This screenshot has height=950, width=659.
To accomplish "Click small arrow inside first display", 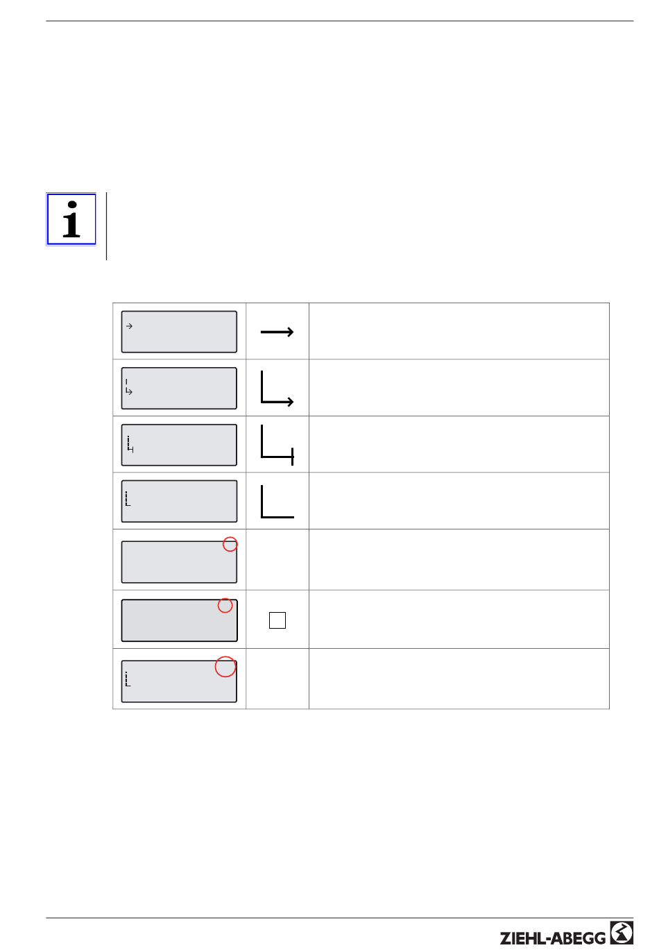I will coord(129,325).
